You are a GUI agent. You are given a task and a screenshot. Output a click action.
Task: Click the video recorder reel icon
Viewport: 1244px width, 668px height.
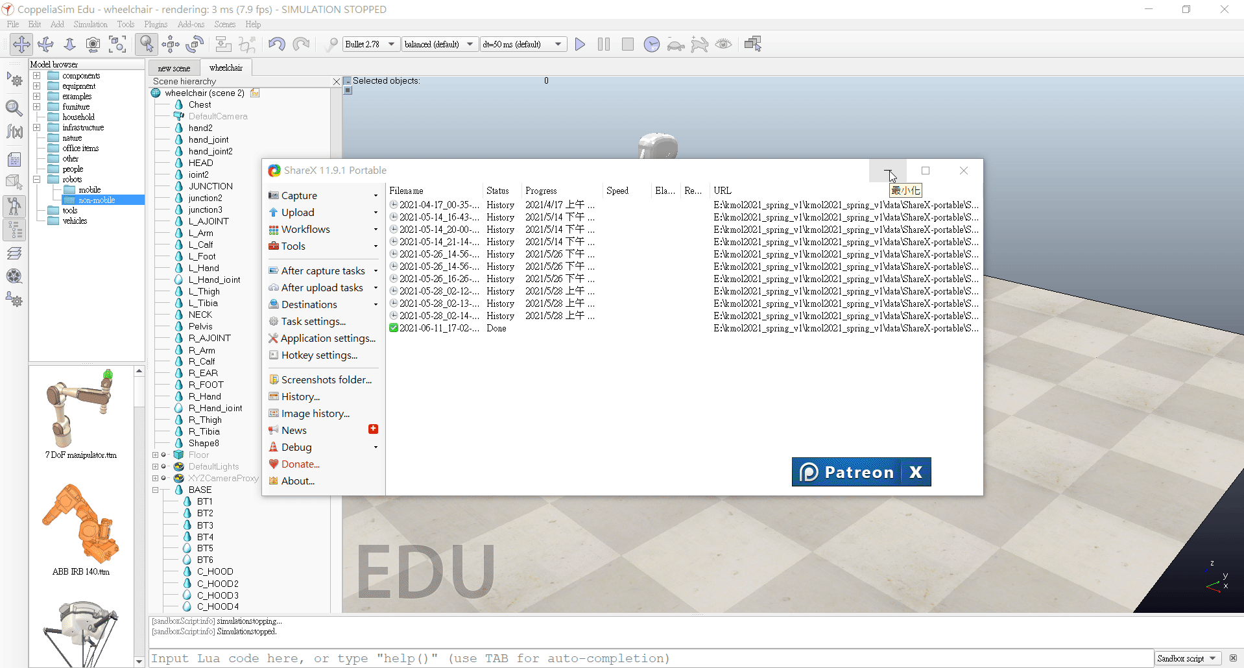click(x=14, y=276)
